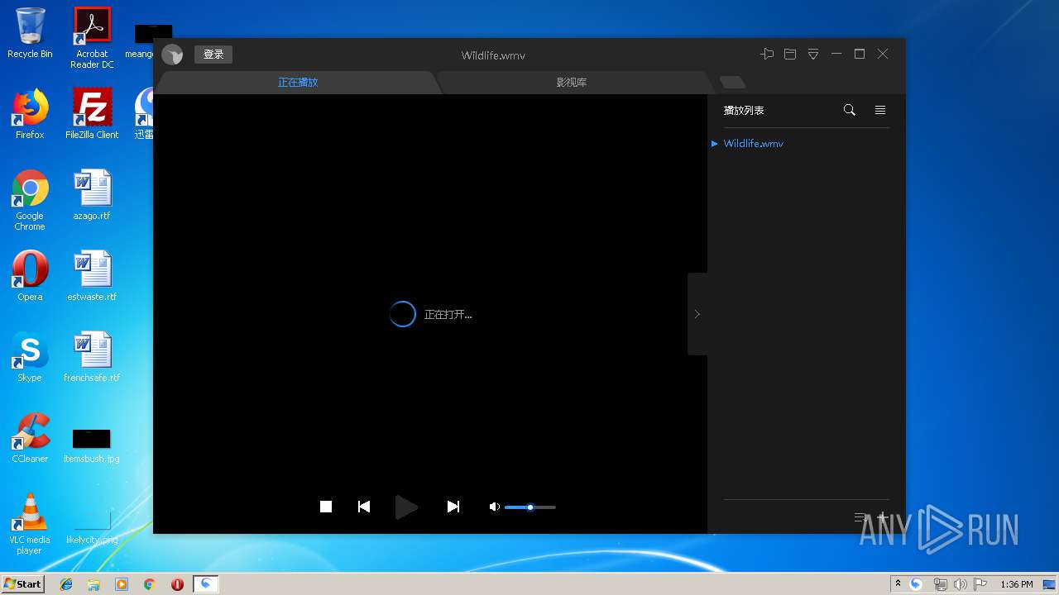Stop playback with the stop button
This screenshot has height=595, width=1059.
(x=326, y=507)
